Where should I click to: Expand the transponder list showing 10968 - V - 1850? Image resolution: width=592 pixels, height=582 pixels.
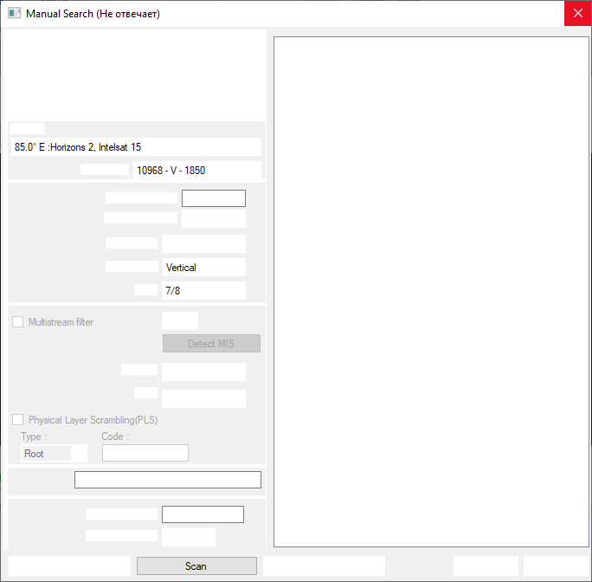coord(197,171)
